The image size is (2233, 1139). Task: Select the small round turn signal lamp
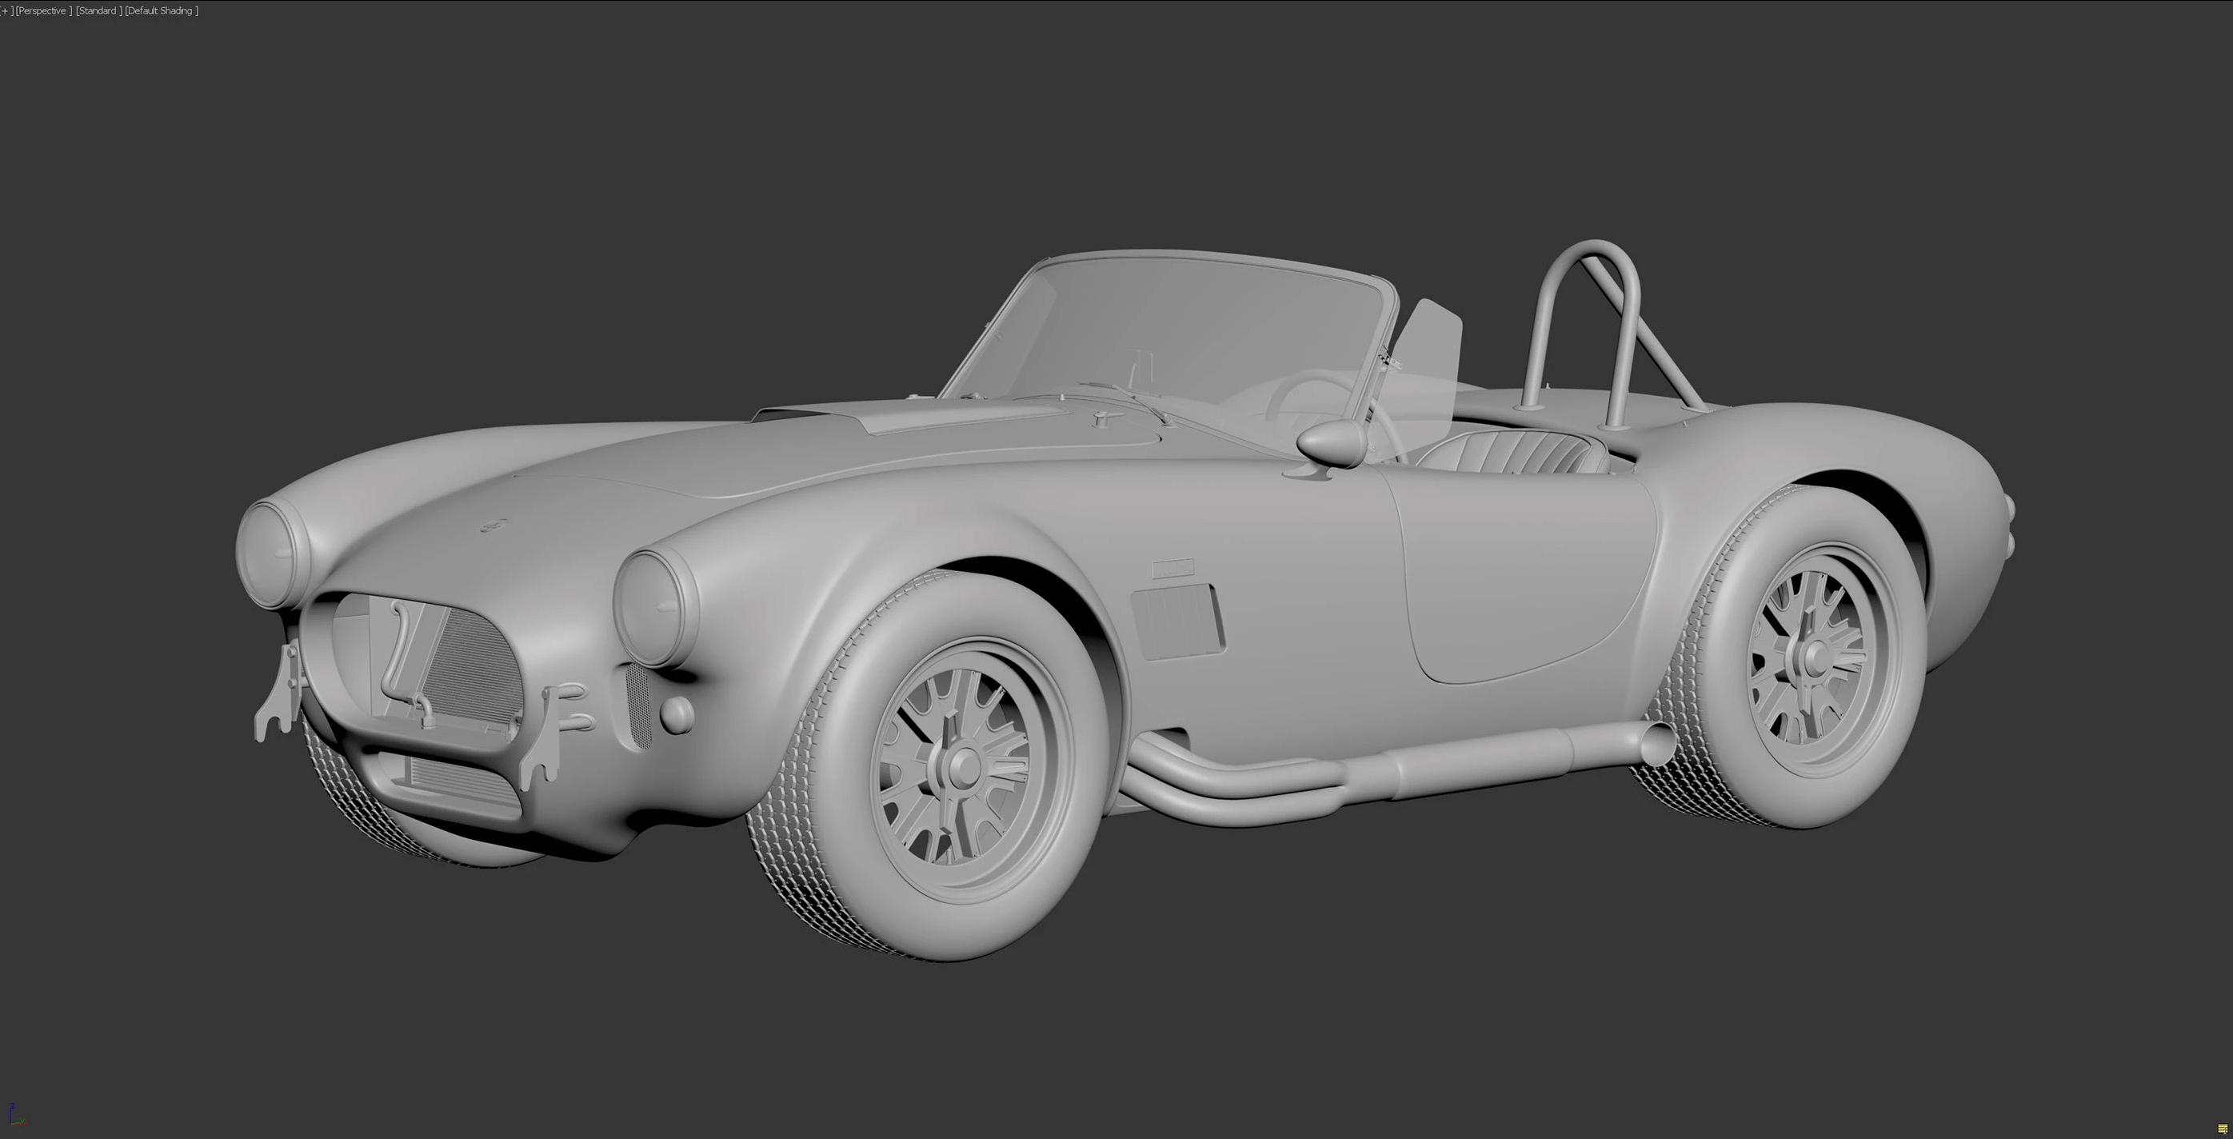676,713
